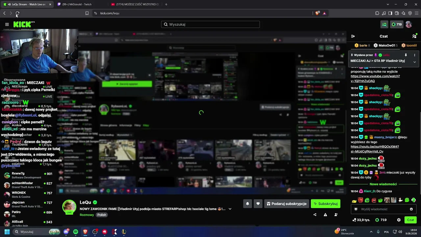Collapse the chat panel arrow icon

[353, 36]
